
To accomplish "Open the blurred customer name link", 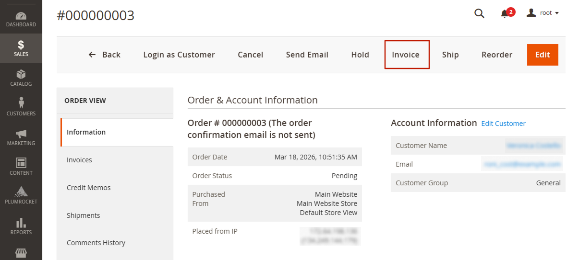I will pos(533,146).
